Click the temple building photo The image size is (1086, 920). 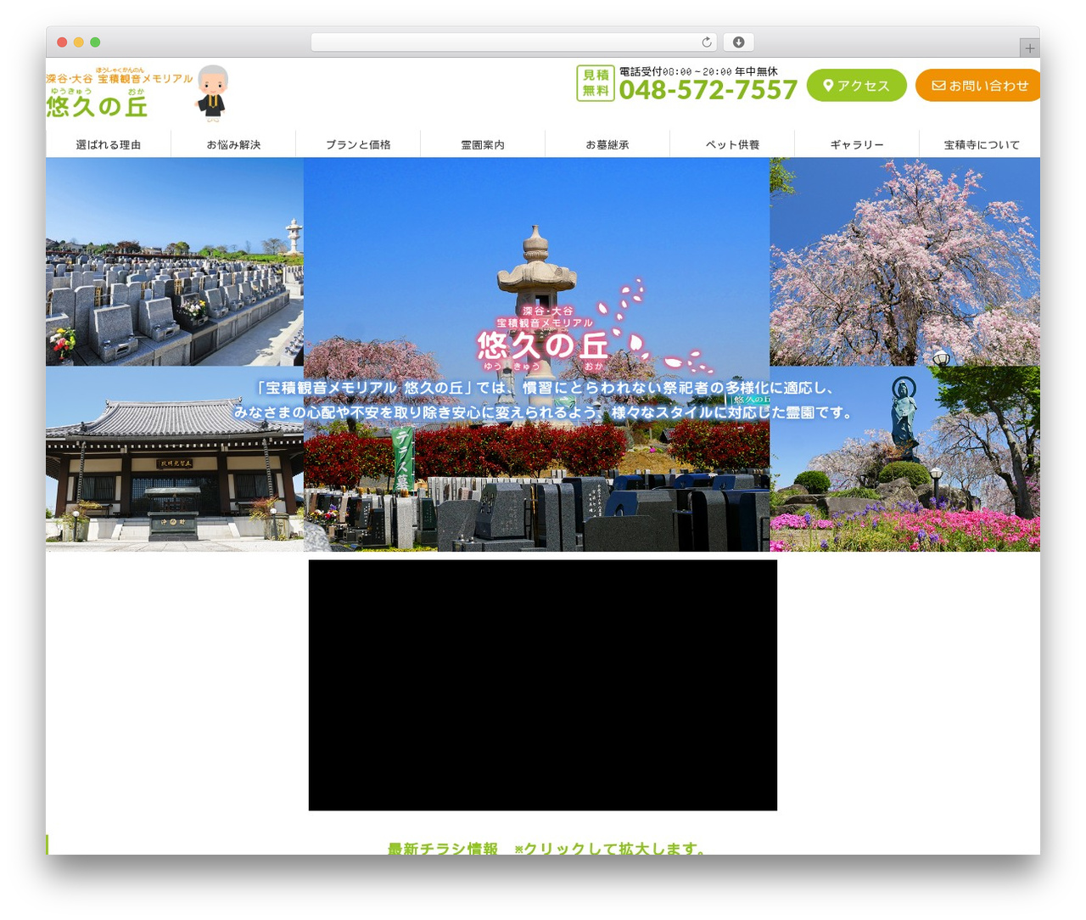point(175,459)
